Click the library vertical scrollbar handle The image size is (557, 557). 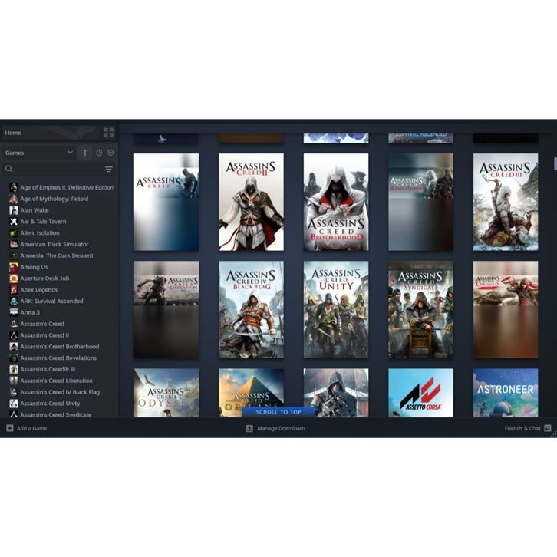[x=555, y=163]
